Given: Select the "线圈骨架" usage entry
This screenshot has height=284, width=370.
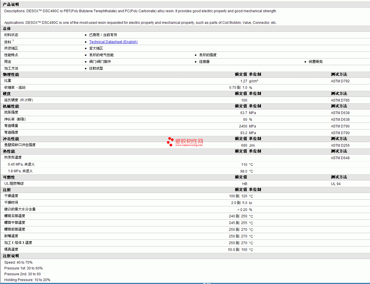Looking at the screenshot, I should tap(316, 62).
